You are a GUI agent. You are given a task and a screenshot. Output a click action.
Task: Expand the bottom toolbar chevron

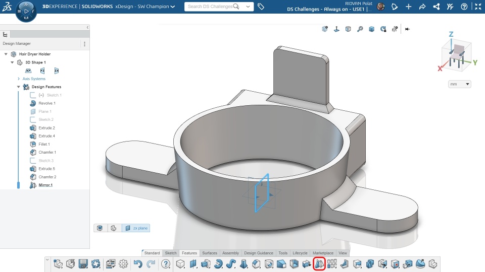(x=47, y=260)
